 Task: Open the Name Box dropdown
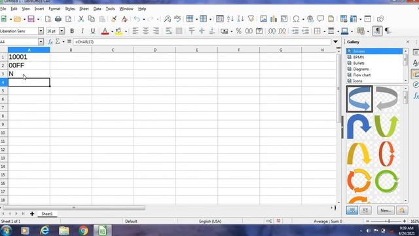[41, 42]
